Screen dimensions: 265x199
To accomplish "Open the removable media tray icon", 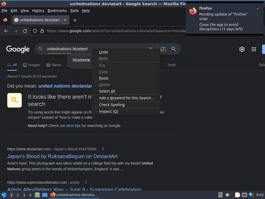I will [x=220, y=195].
